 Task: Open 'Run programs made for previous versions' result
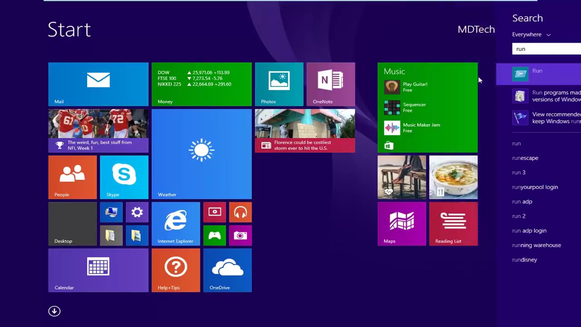point(538,96)
